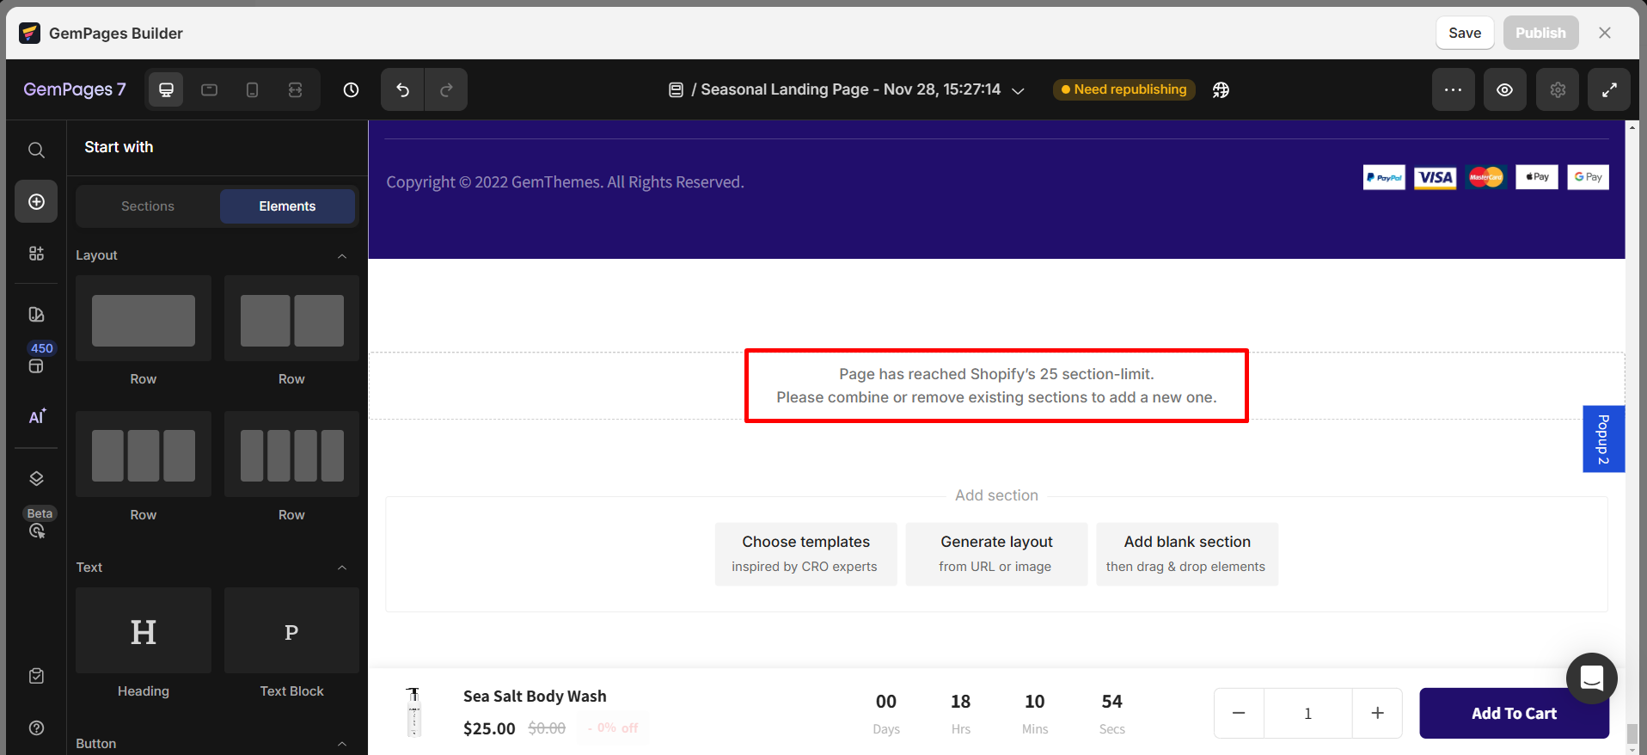Switch to desktop device view
This screenshot has height=755, width=1647.
coord(166,90)
